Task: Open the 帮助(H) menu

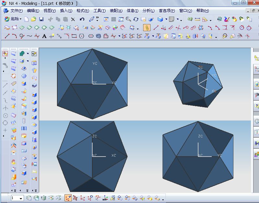Action: point(203,11)
